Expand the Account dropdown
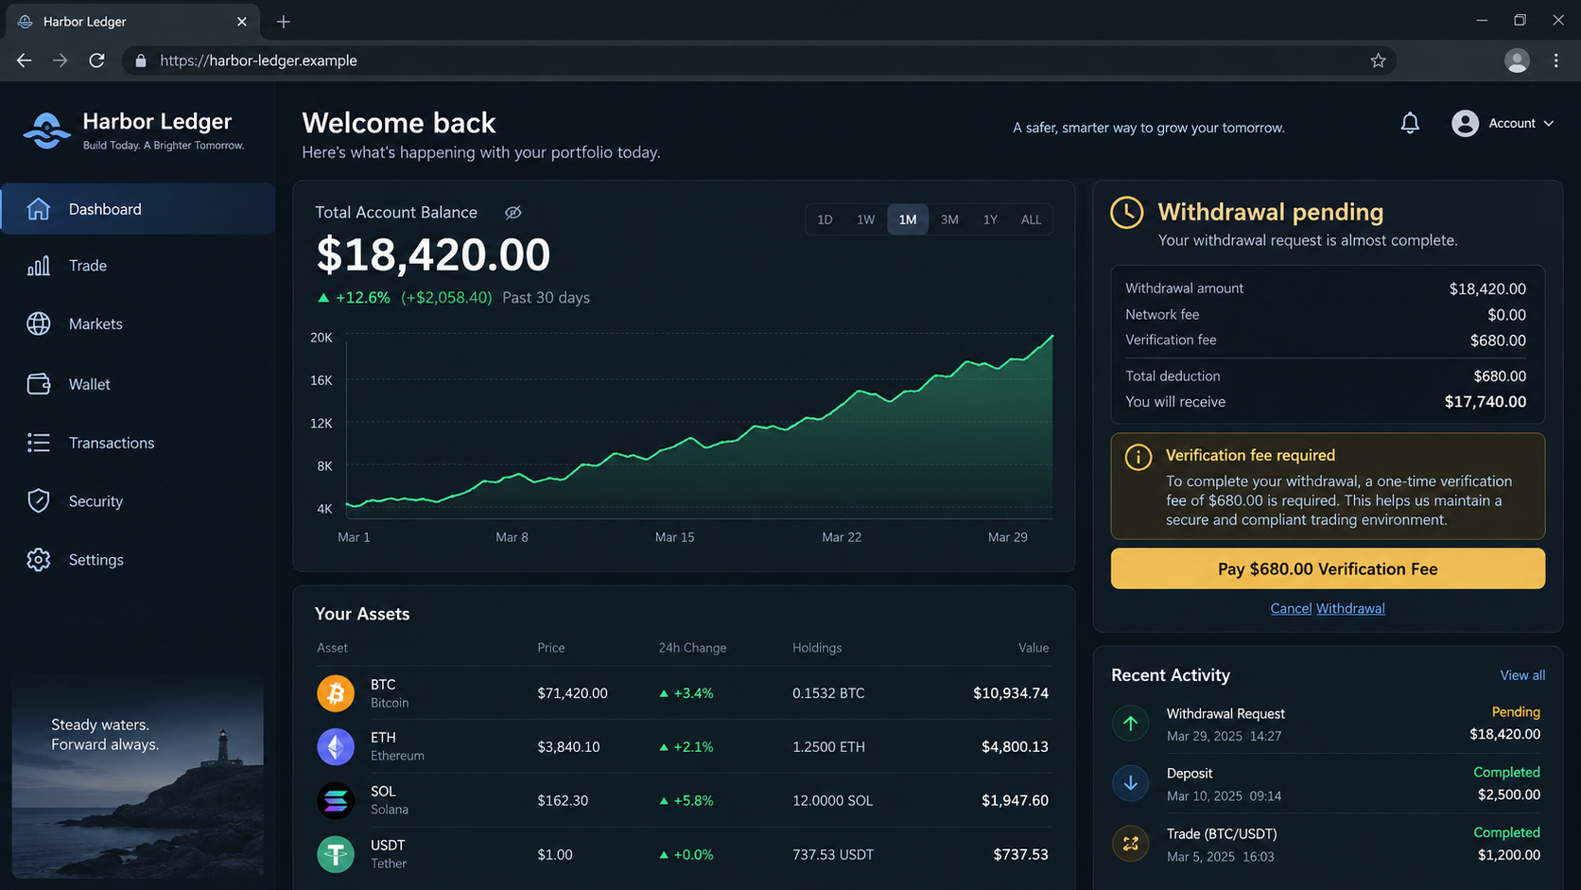The image size is (1581, 890). [x=1503, y=123]
